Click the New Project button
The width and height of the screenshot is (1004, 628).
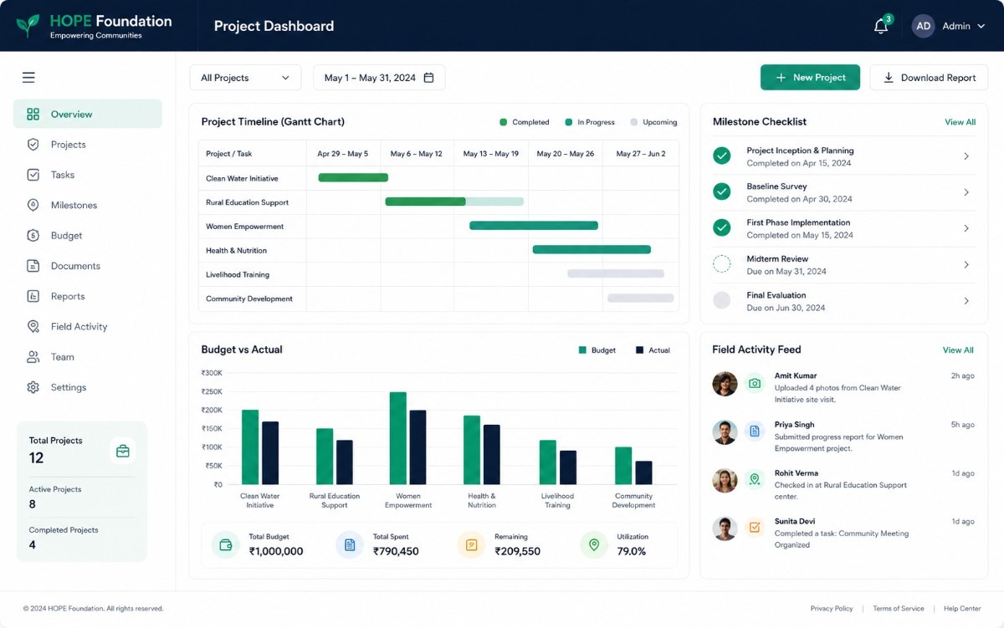tap(810, 78)
